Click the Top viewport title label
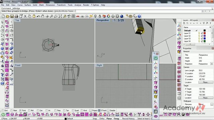 pyautogui.click(x=17, y=20)
